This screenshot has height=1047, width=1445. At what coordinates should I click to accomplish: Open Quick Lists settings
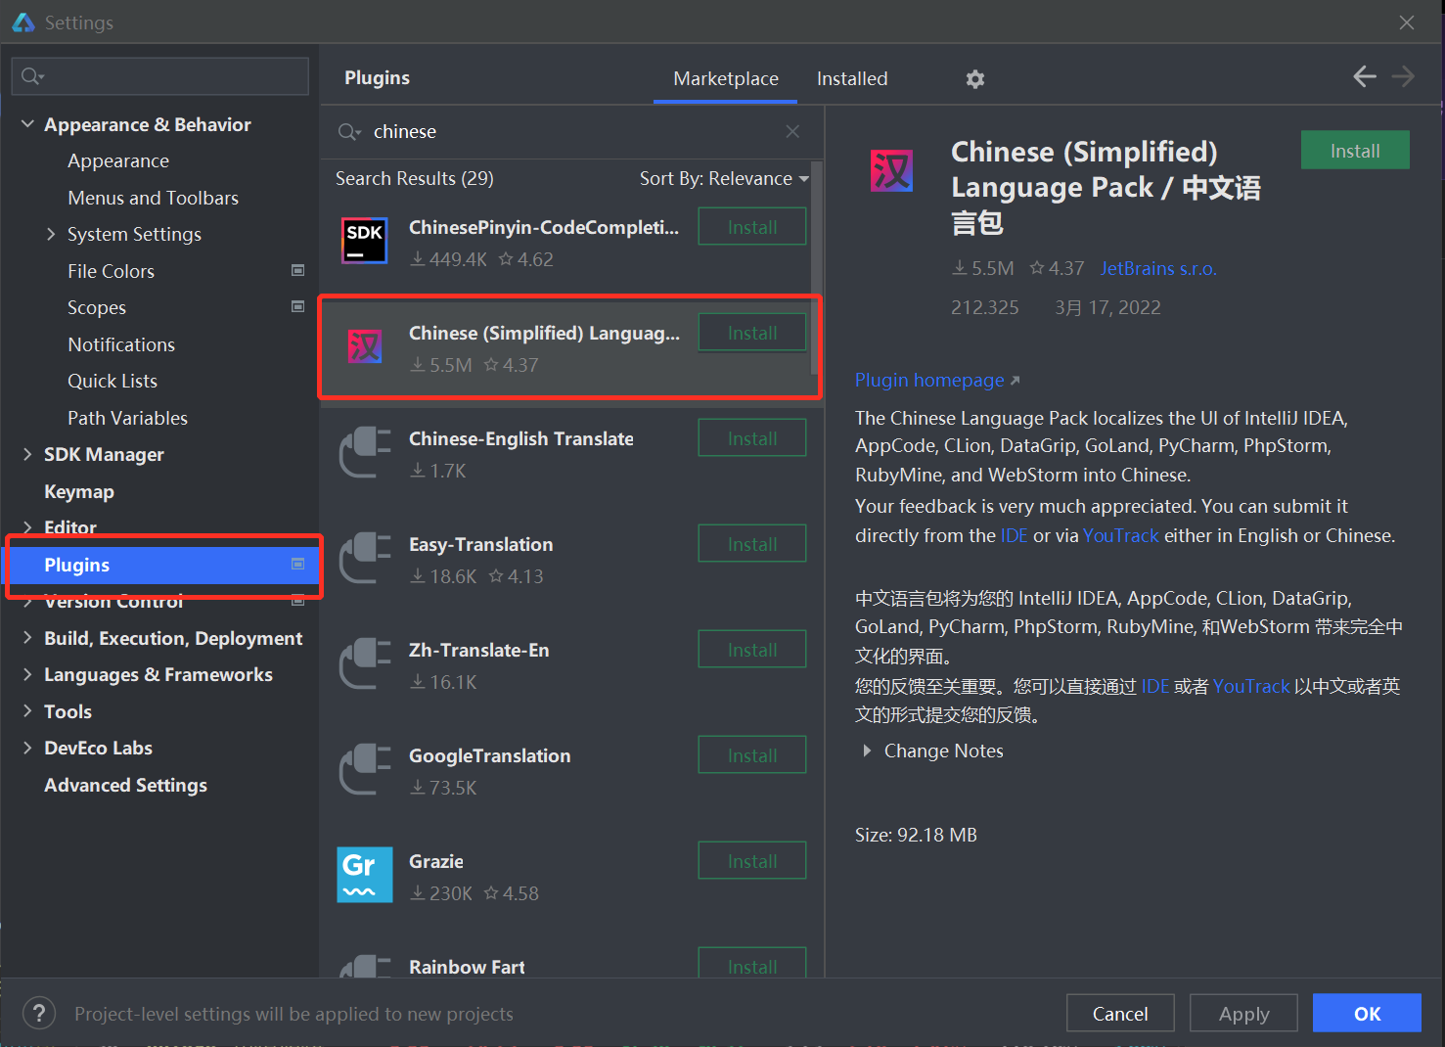(x=113, y=381)
